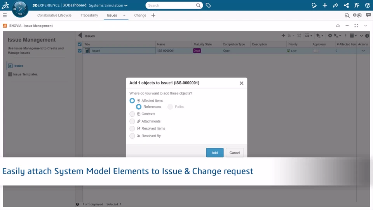Viewport: 373px width, 210px height.
Task: Open the filter list dropdown in the Issues toolbar
Action: coord(309,35)
